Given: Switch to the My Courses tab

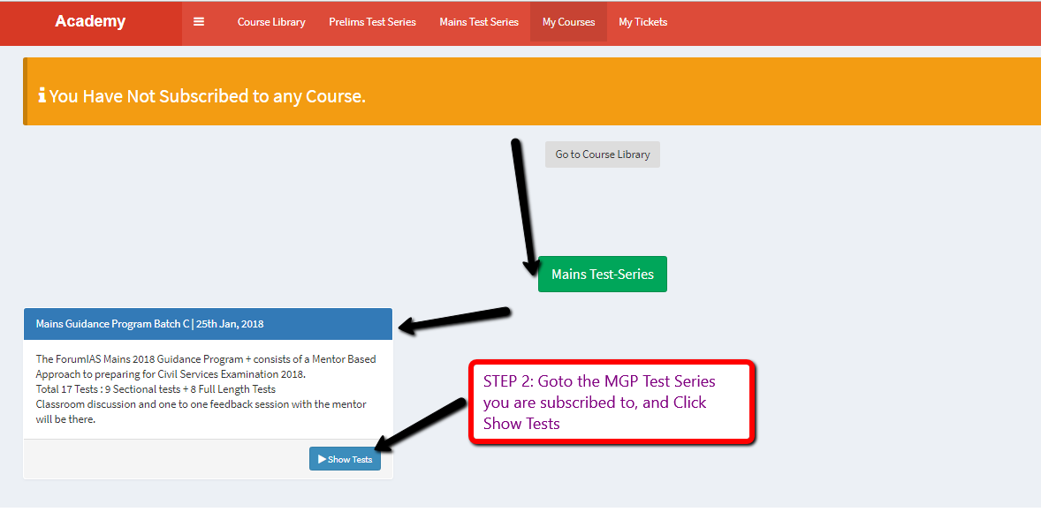Looking at the screenshot, I should coord(568,22).
